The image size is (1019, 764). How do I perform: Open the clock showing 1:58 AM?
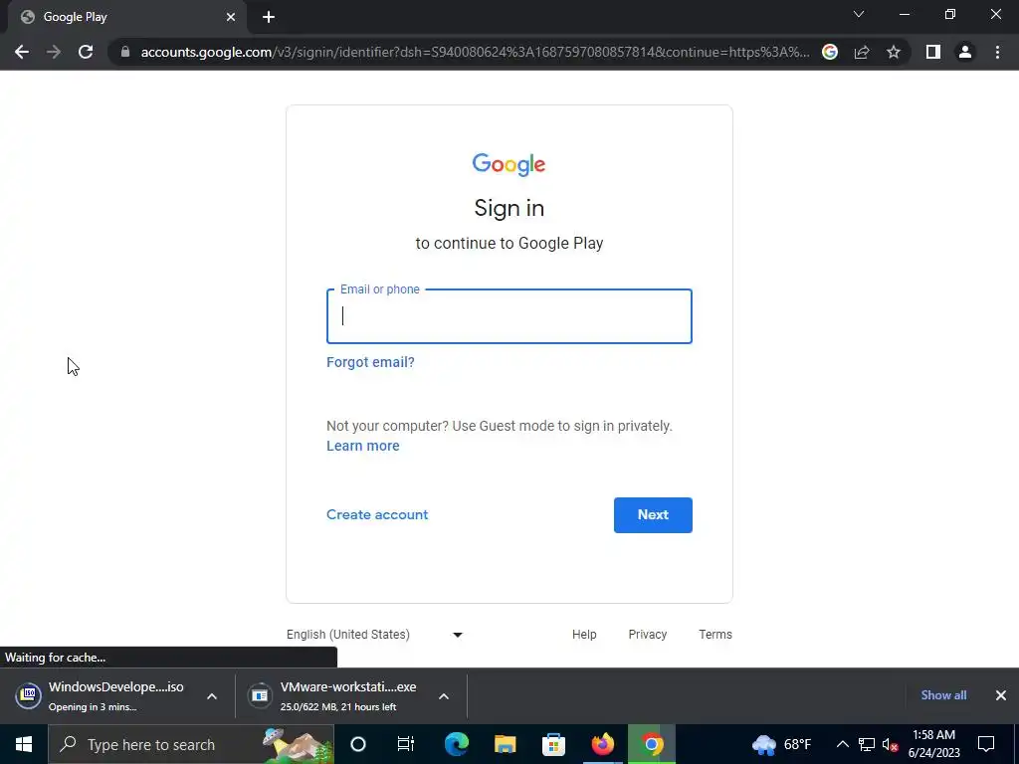tap(933, 744)
